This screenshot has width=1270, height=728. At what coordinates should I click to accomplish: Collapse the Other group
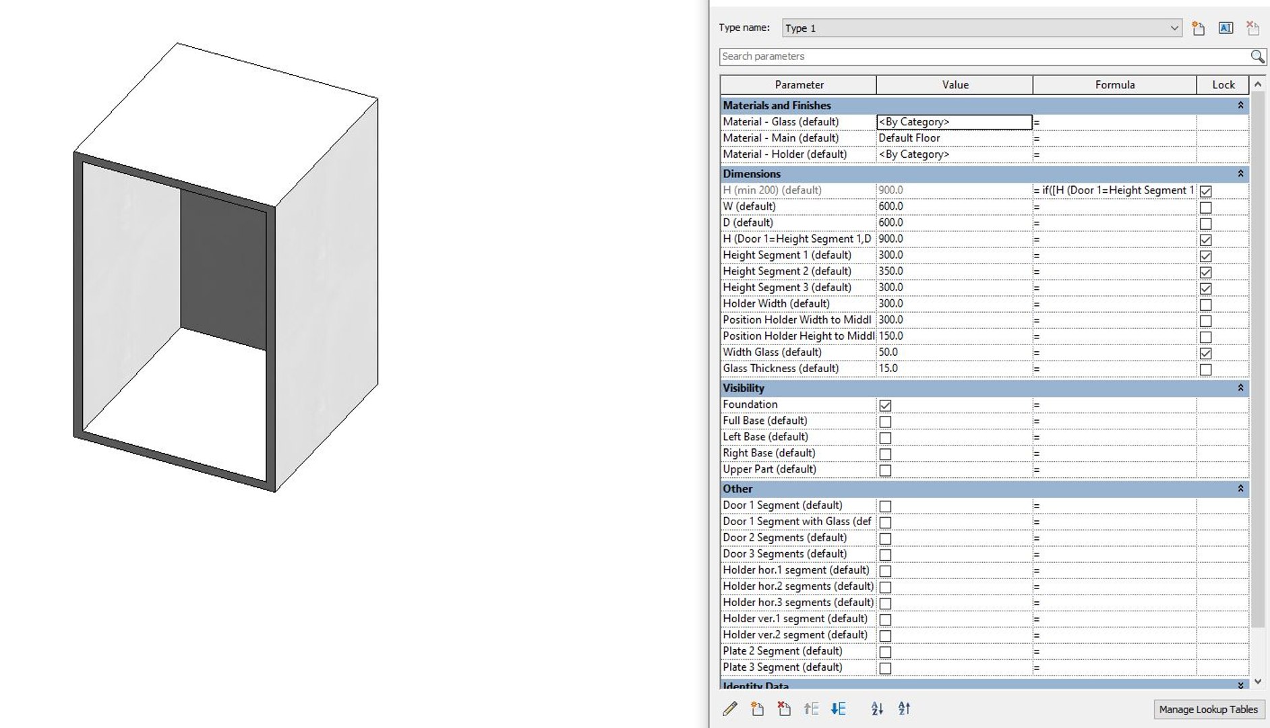[1240, 488]
